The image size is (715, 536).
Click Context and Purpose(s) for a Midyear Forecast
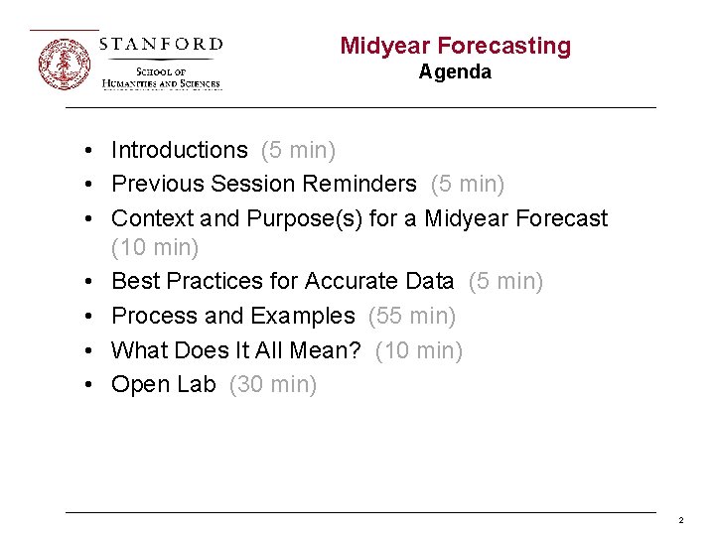359,218
